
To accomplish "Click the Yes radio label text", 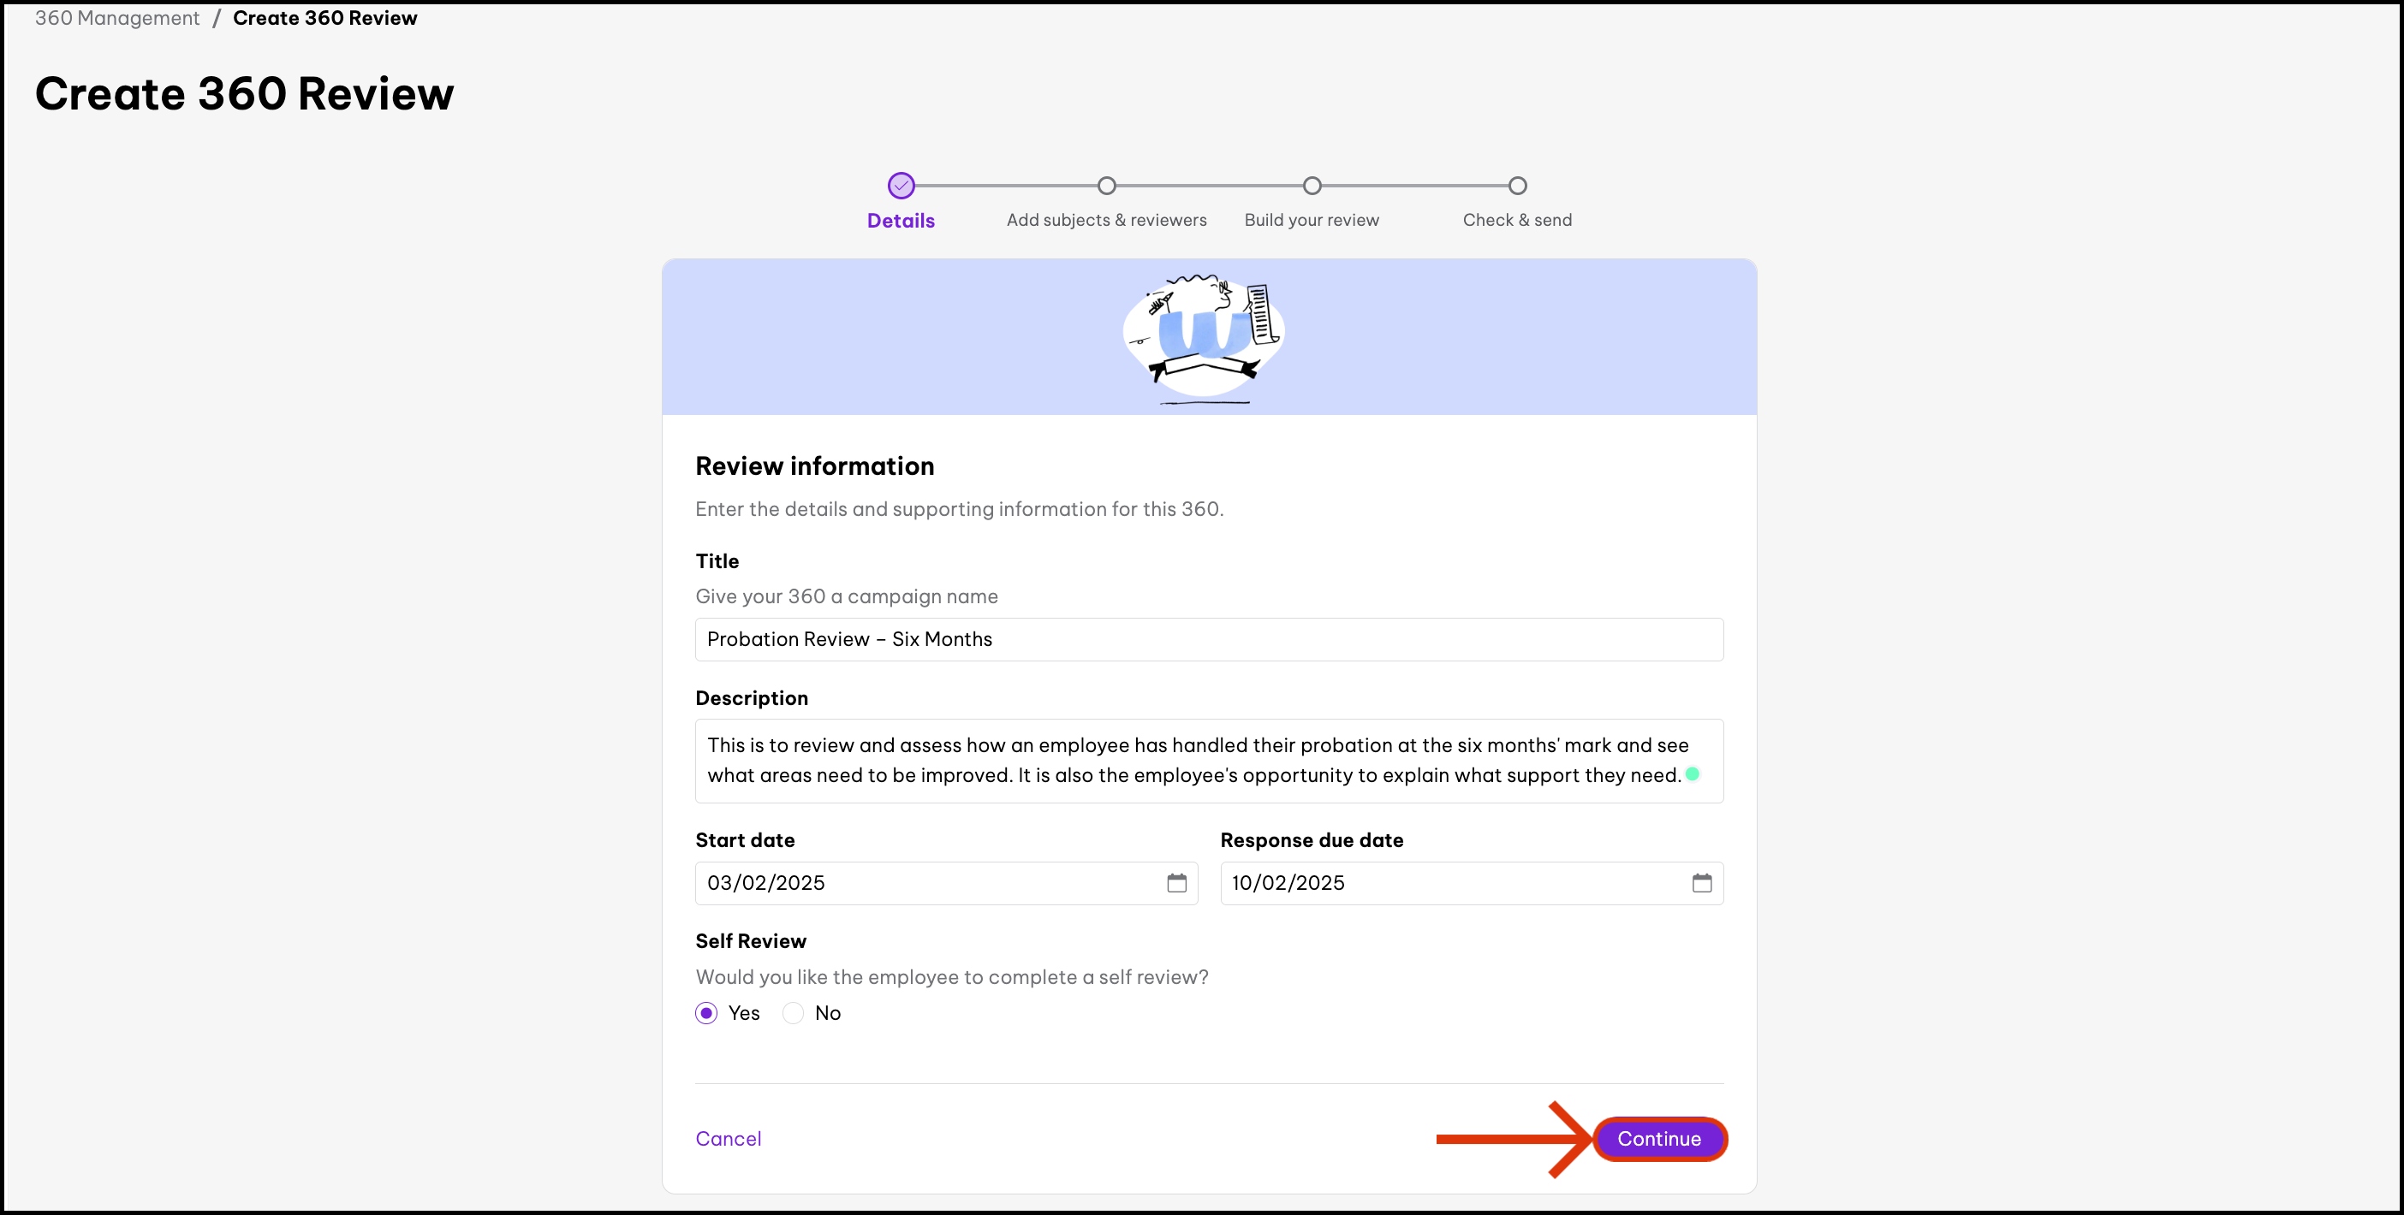I will [x=744, y=1013].
